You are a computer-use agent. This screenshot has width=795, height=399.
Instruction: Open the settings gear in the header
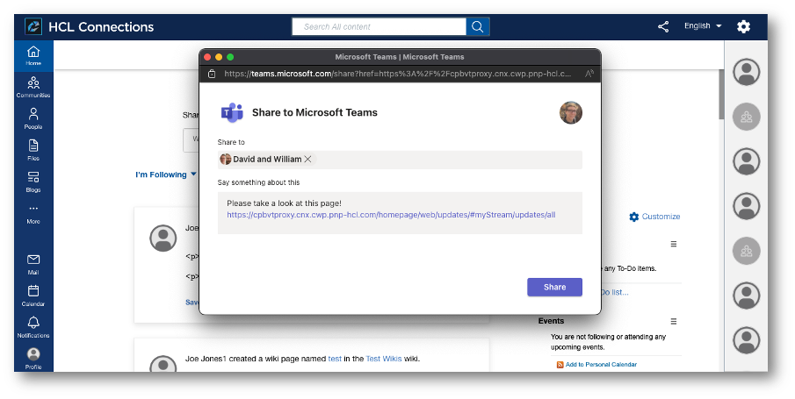pos(743,26)
